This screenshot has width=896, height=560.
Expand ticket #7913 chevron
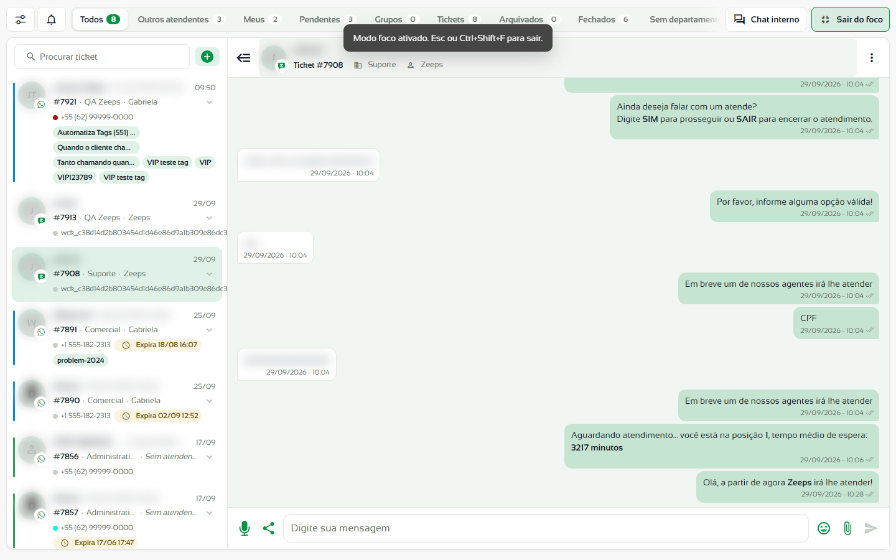[210, 218]
